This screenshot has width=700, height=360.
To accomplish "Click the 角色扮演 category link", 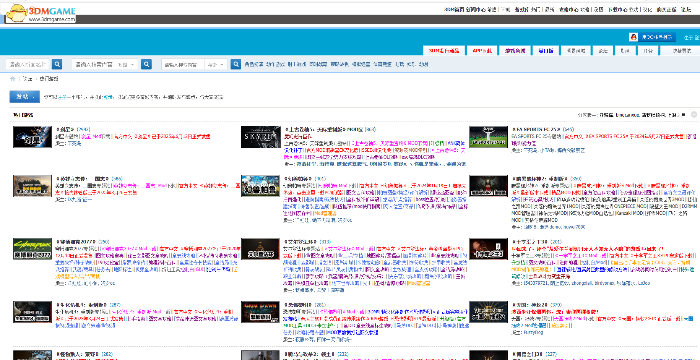I will [254, 64].
